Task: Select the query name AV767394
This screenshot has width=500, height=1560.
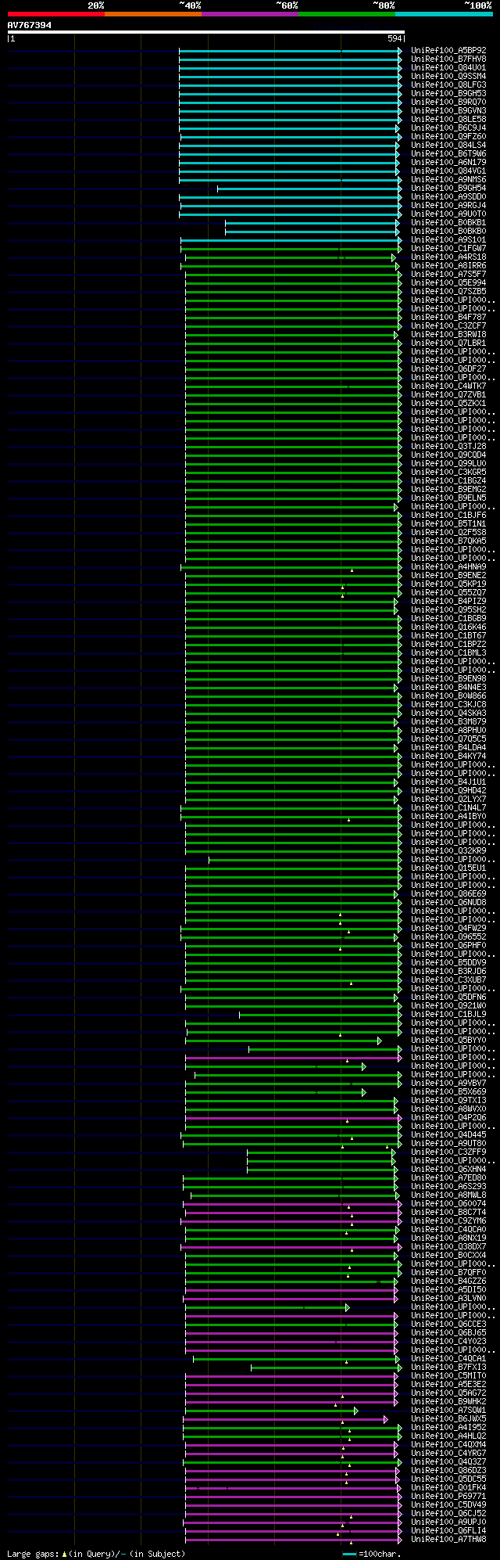Action: [30, 25]
